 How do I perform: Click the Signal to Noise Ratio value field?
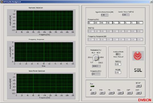click(104, 15)
